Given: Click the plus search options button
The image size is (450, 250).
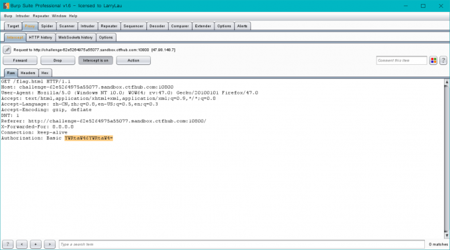Looking at the screenshot, I should point(36,244).
